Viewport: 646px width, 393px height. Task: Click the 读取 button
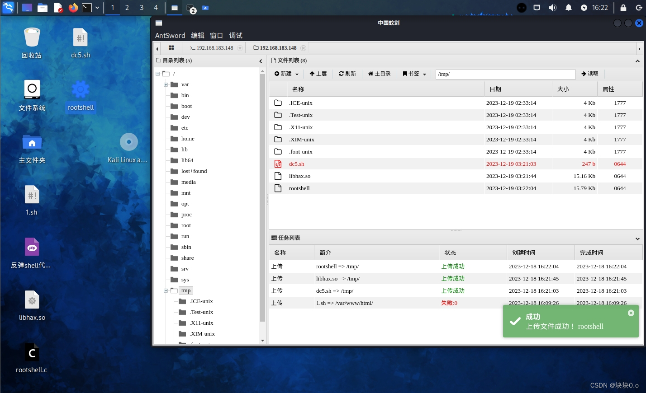(x=590, y=74)
